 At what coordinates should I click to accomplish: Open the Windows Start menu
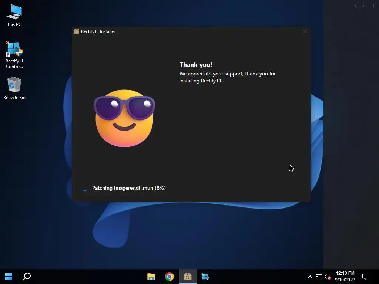tap(9, 276)
